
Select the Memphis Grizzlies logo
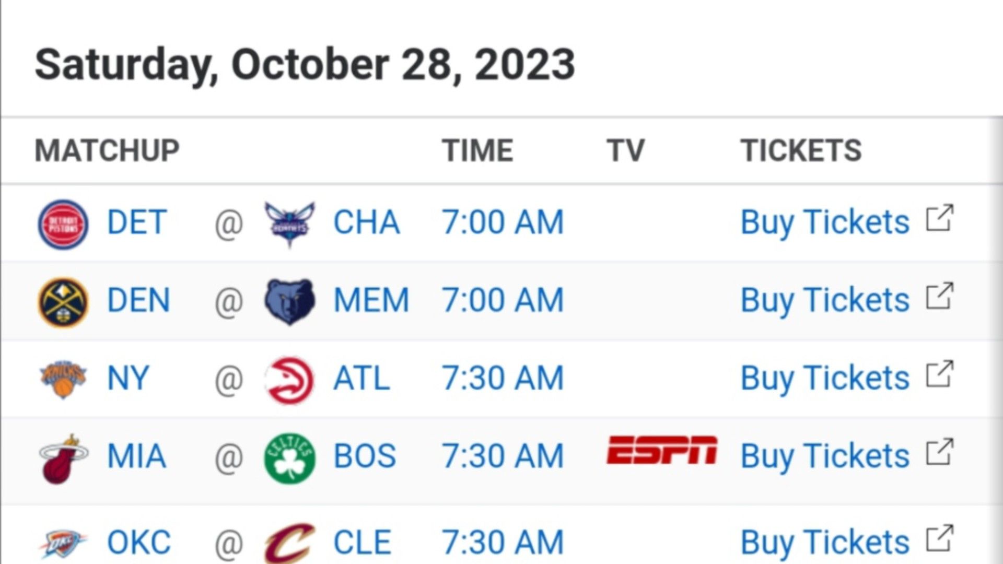[289, 302]
